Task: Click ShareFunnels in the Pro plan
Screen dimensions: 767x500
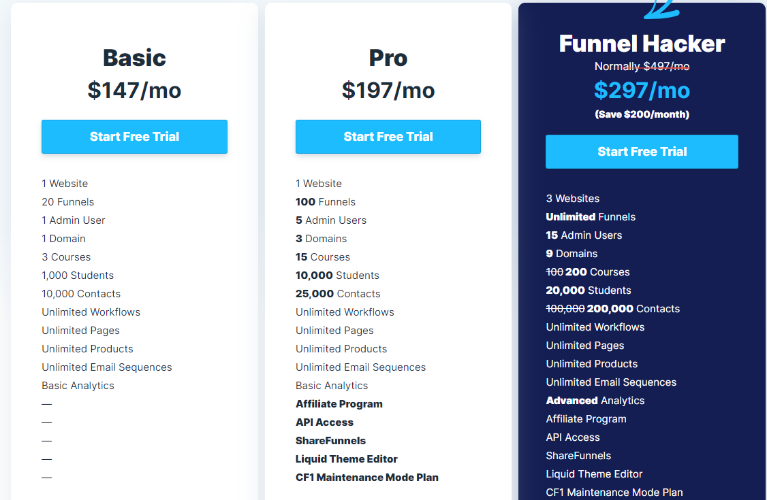Action: pyautogui.click(x=330, y=441)
